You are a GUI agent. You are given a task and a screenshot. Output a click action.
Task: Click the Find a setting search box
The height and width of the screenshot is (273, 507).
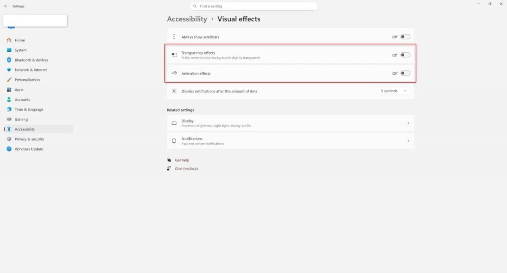point(253,5)
